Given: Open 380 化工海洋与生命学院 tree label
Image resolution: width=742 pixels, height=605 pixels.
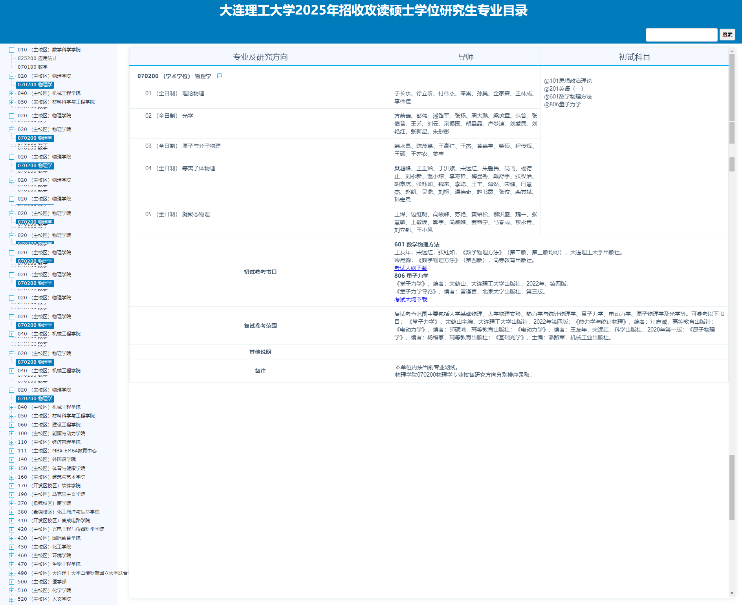Looking at the screenshot, I should click(58, 512).
